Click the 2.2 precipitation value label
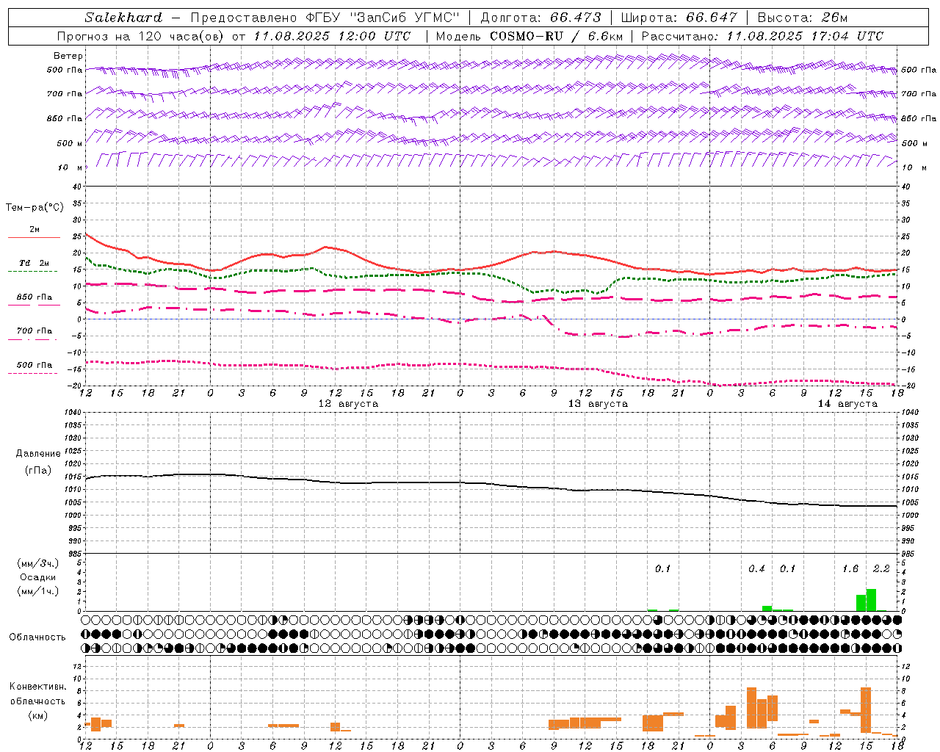 (x=881, y=569)
